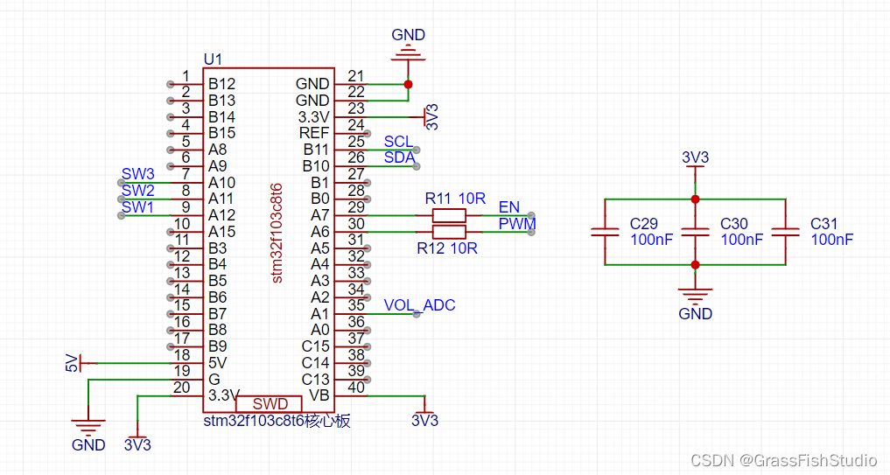Click pin name B11 on U1
This screenshot has width=890, height=475.
(316, 150)
